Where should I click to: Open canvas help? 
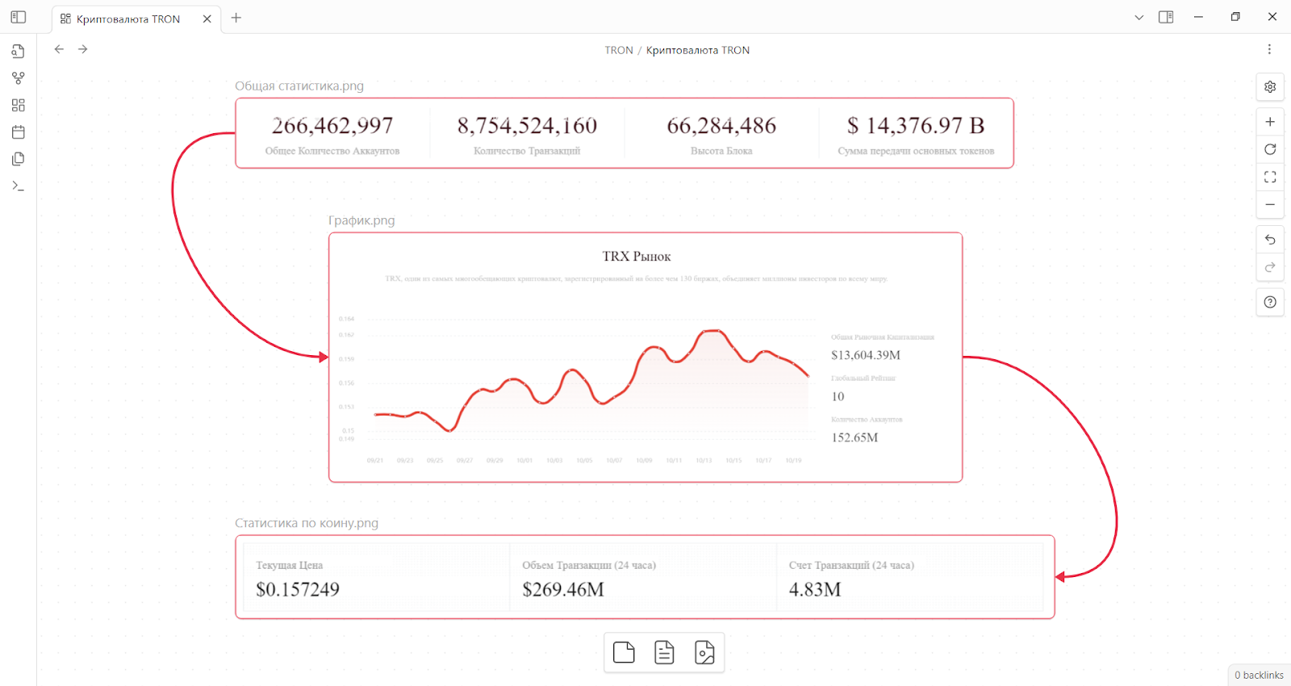[1270, 302]
